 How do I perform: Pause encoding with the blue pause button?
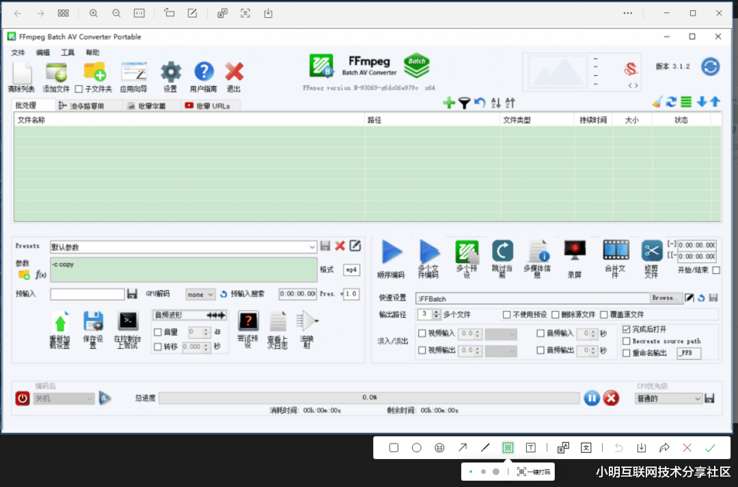[592, 398]
